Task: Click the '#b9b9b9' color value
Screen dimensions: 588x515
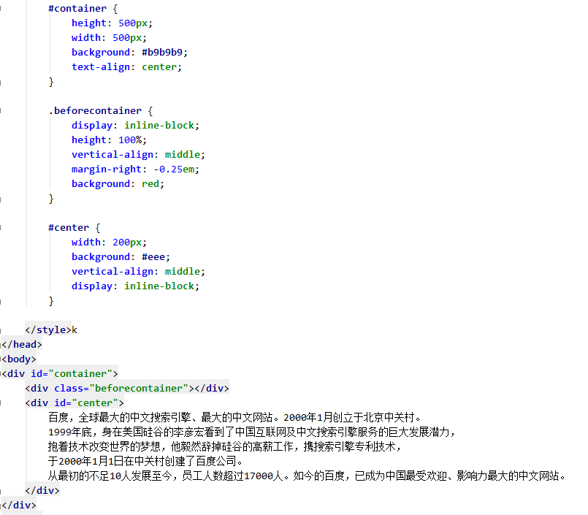Action: (161, 52)
